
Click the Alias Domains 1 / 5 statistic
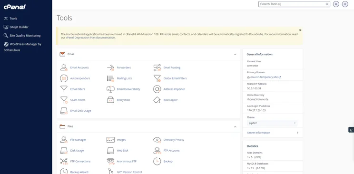(254, 157)
